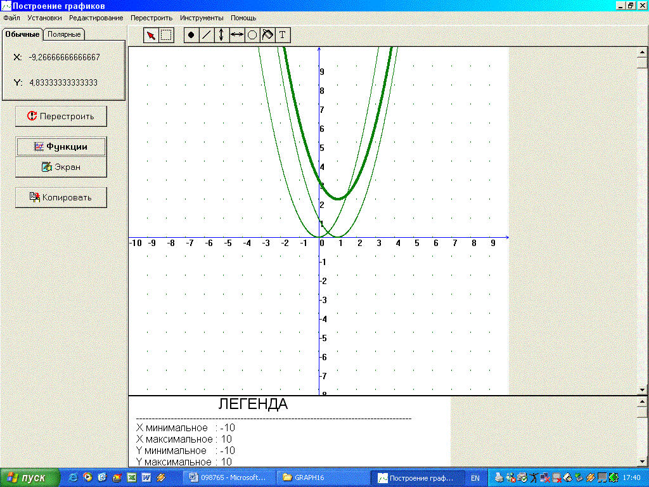Click the graph area scrollbar up arrow
The height and width of the screenshot is (487, 649).
[643, 53]
